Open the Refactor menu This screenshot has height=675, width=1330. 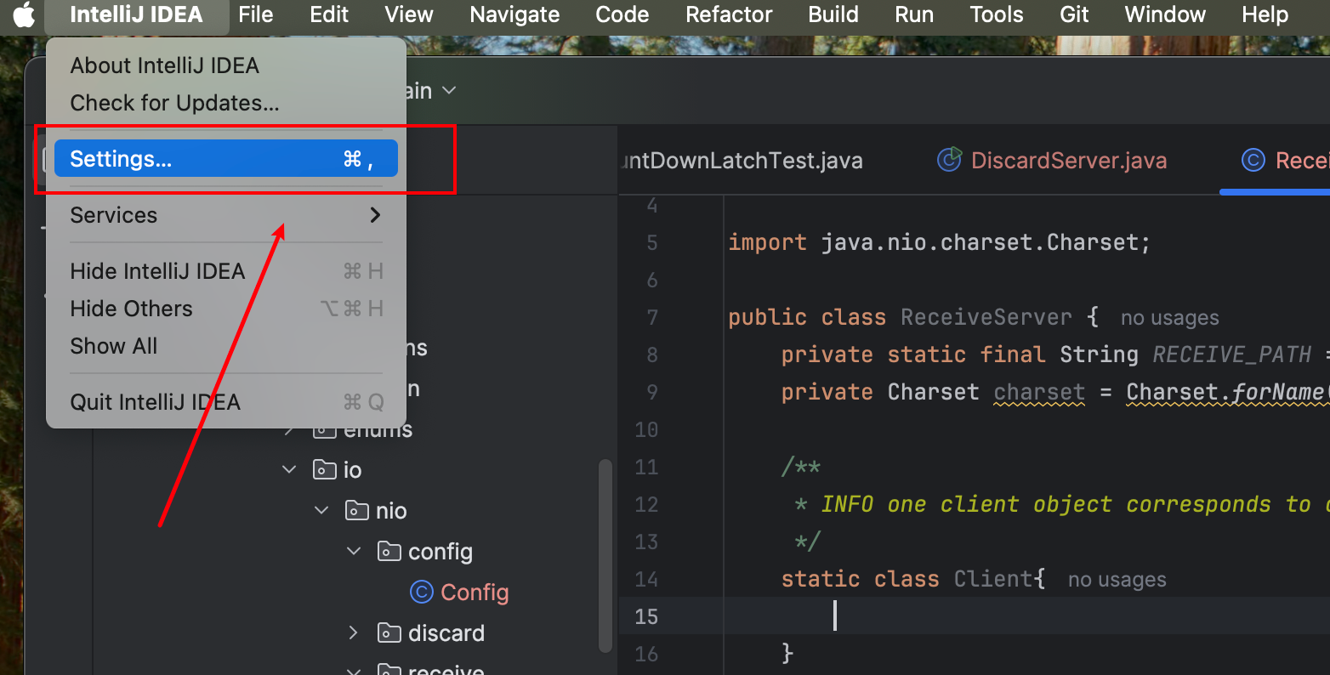pyautogui.click(x=729, y=14)
